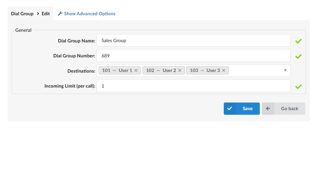319x184 pixels.
Task: Focus the Dial Group Name input field
Action: pos(193,41)
